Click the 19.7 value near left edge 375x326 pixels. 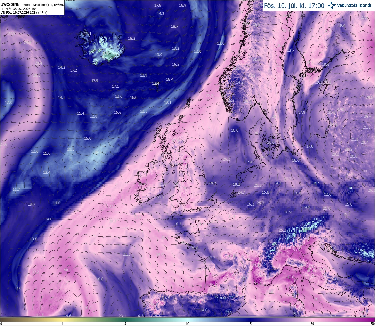point(32,204)
